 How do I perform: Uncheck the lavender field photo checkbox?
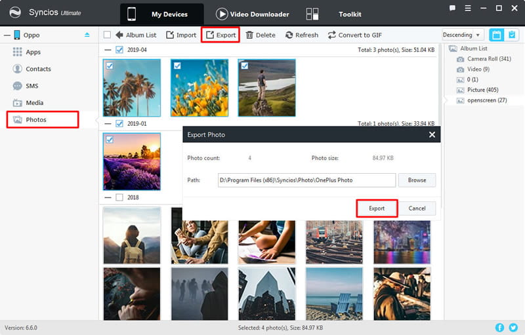pos(109,140)
